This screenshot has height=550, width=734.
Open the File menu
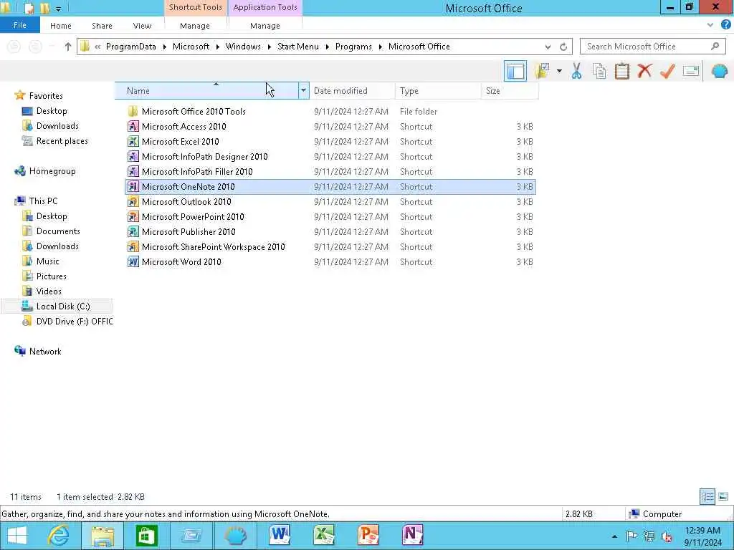coord(19,25)
